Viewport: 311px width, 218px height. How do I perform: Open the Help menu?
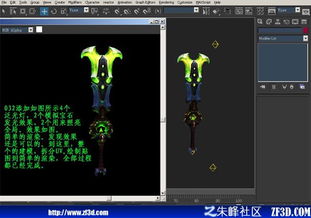click(x=217, y=3)
